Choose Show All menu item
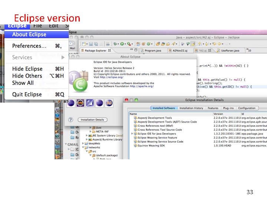 tap(37, 83)
